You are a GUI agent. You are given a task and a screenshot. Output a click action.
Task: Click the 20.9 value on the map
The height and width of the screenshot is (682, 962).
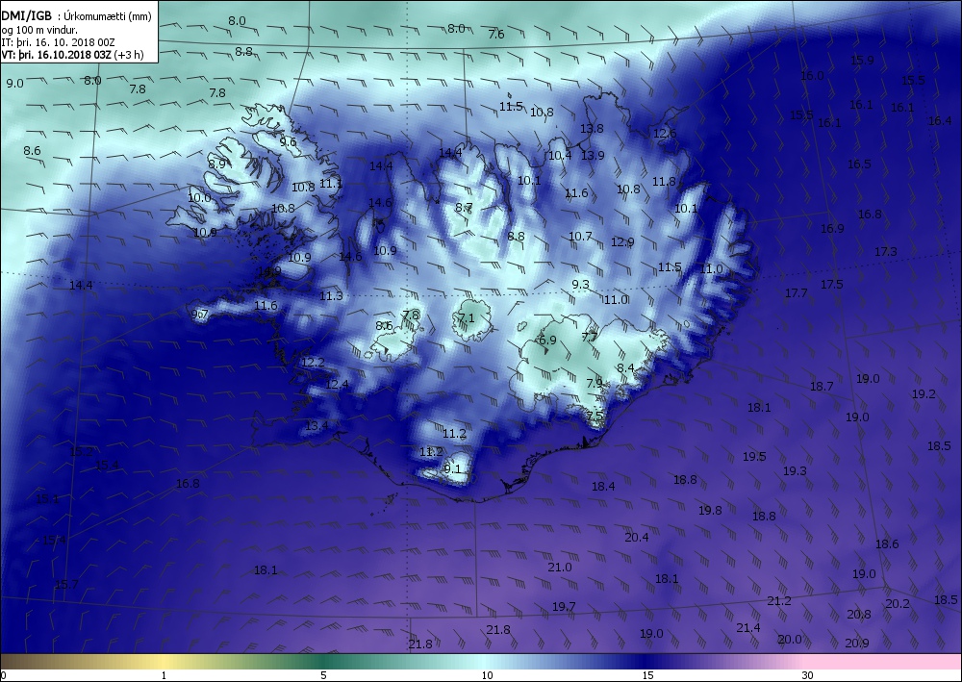pos(856,643)
